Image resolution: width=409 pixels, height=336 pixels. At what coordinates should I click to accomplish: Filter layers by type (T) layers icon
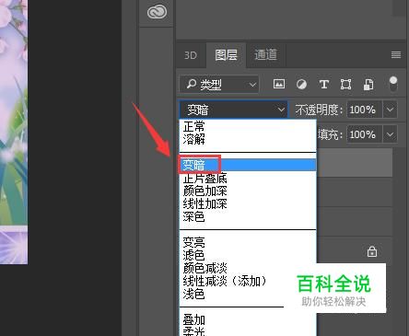click(324, 84)
